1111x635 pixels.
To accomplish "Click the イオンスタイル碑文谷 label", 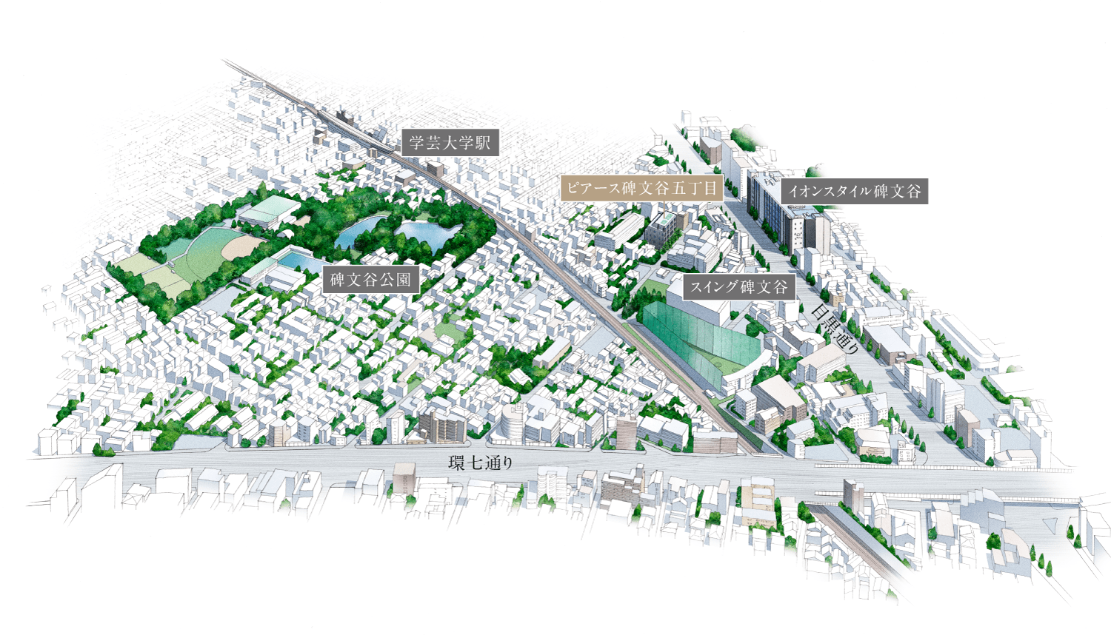I will tap(854, 191).
